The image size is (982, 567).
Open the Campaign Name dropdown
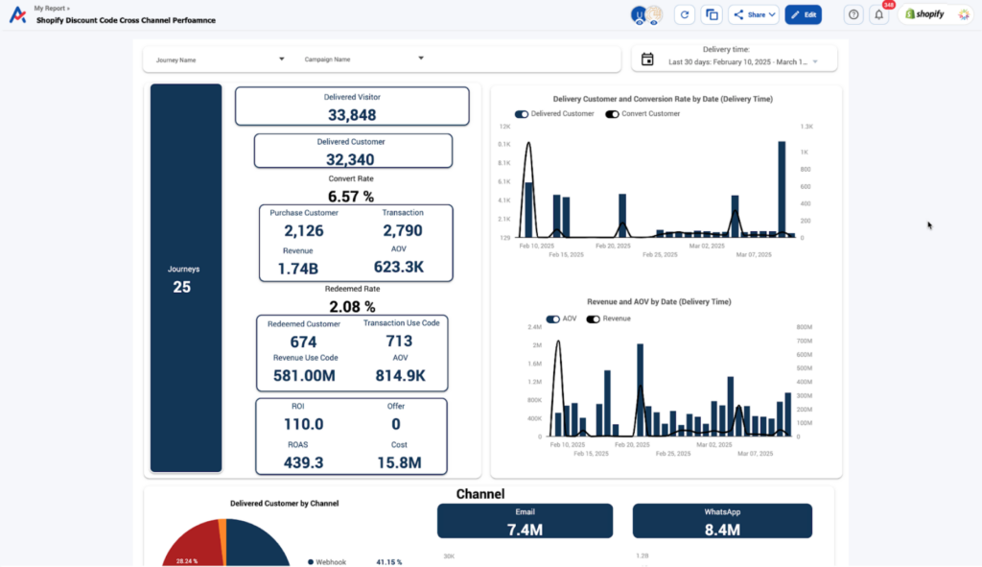(x=363, y=59)
